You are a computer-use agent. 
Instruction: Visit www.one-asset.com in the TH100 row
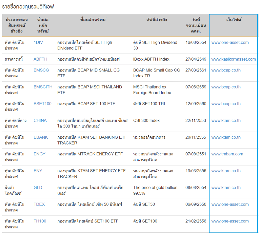tap(230, 221)
